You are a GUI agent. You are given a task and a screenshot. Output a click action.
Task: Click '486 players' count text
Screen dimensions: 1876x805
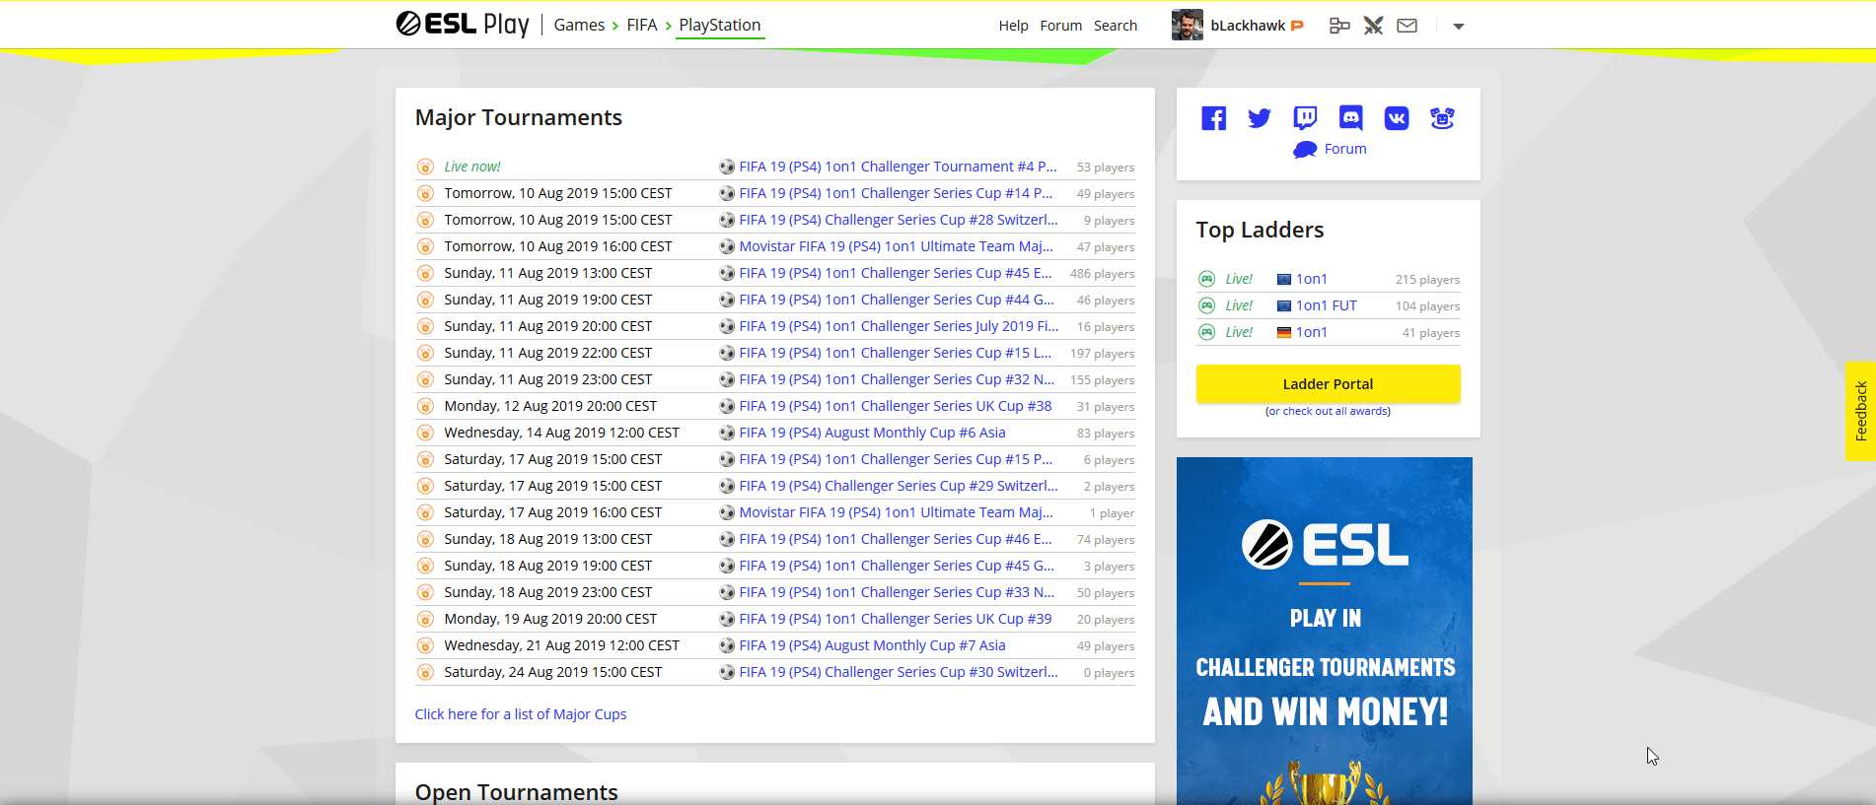(x=1103, y=274)
